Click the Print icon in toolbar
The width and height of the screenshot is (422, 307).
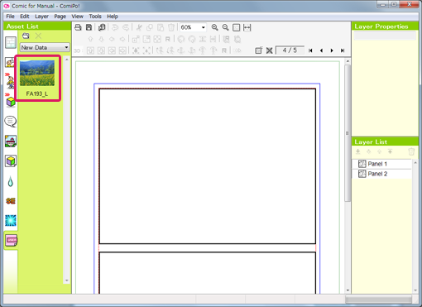pyautogui.click(x=78, y=27)
